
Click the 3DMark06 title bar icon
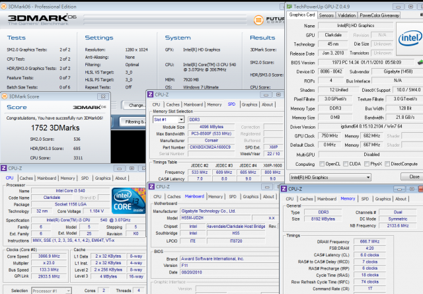(3, 6)
